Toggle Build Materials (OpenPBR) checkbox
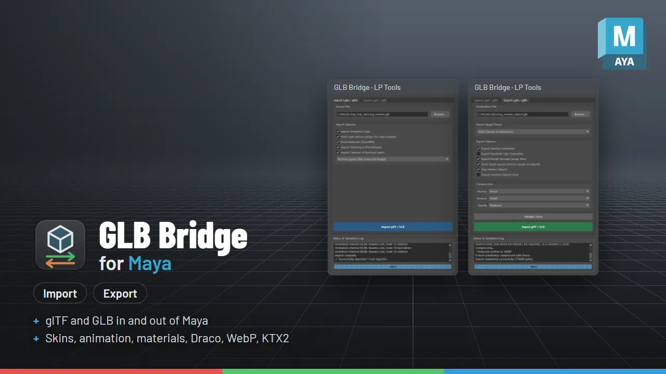This screenshot has width=666, height=374. coord(338,142)
